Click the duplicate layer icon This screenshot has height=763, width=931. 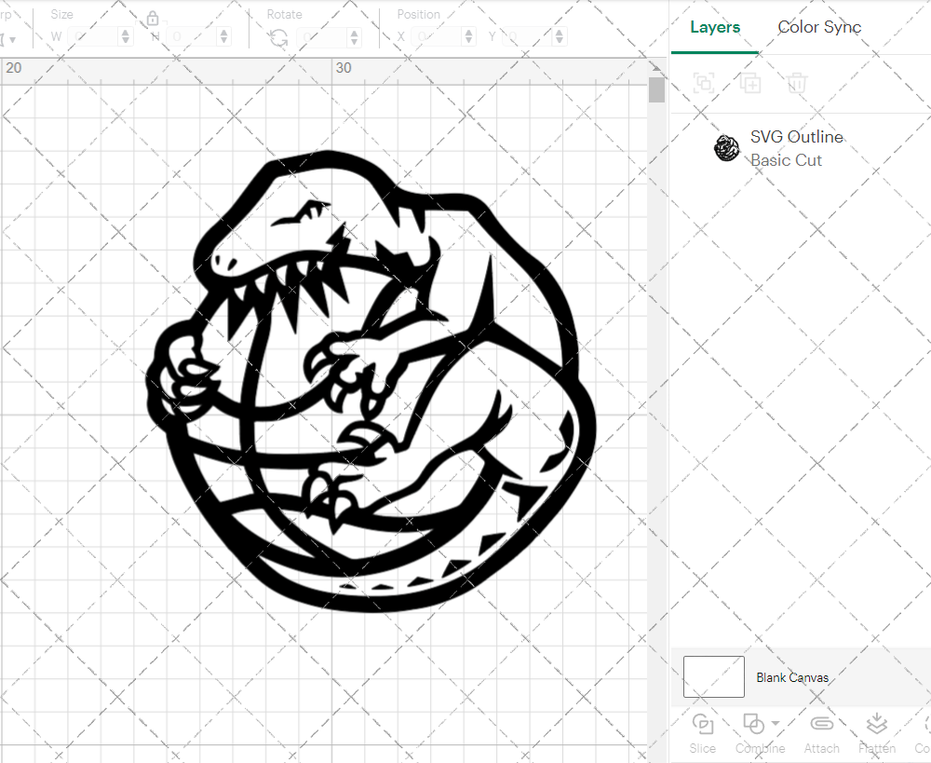click(x=750, y=83)
